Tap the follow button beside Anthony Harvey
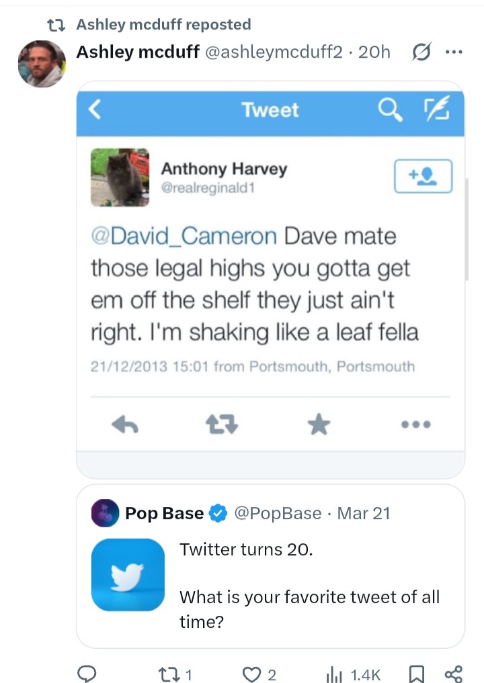The width and height of the screenshot is (484, 683). pyautogui.click(x=423, y=176)
